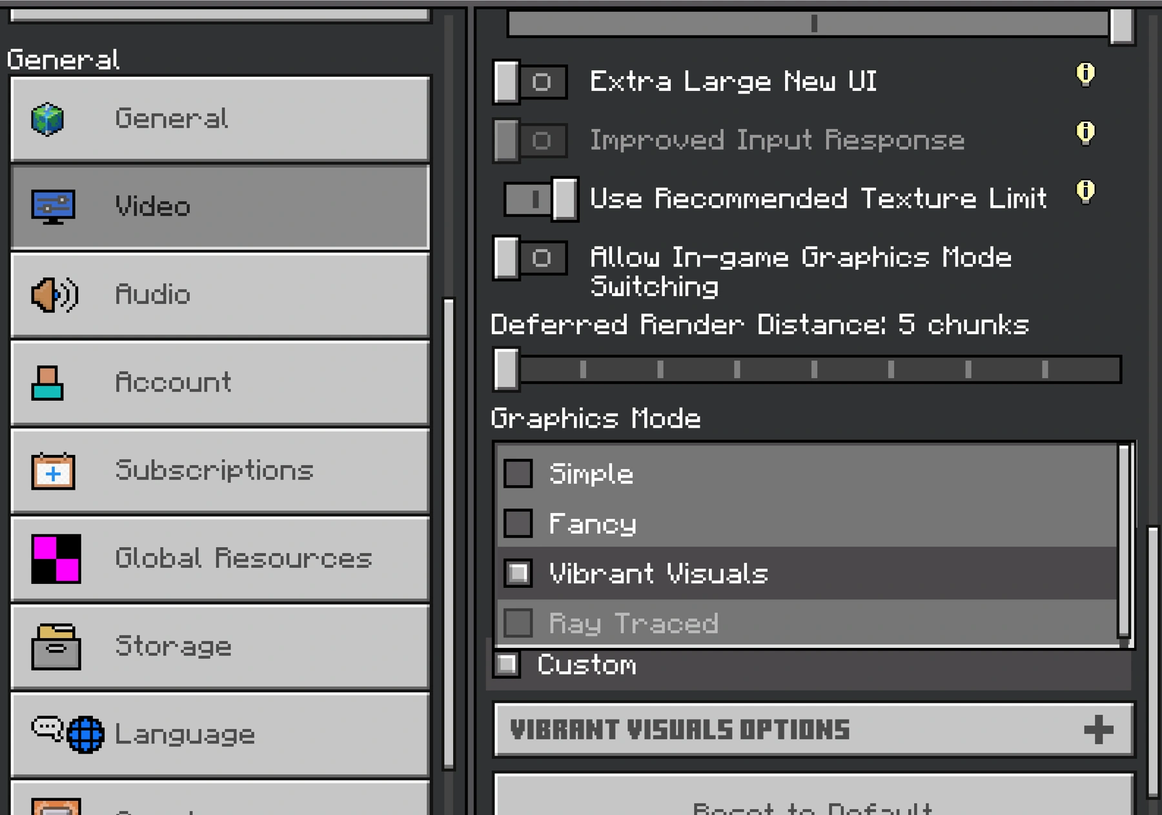Click the Audio speaker icon
Screen dimensions: 1162x815
point(55,295)
